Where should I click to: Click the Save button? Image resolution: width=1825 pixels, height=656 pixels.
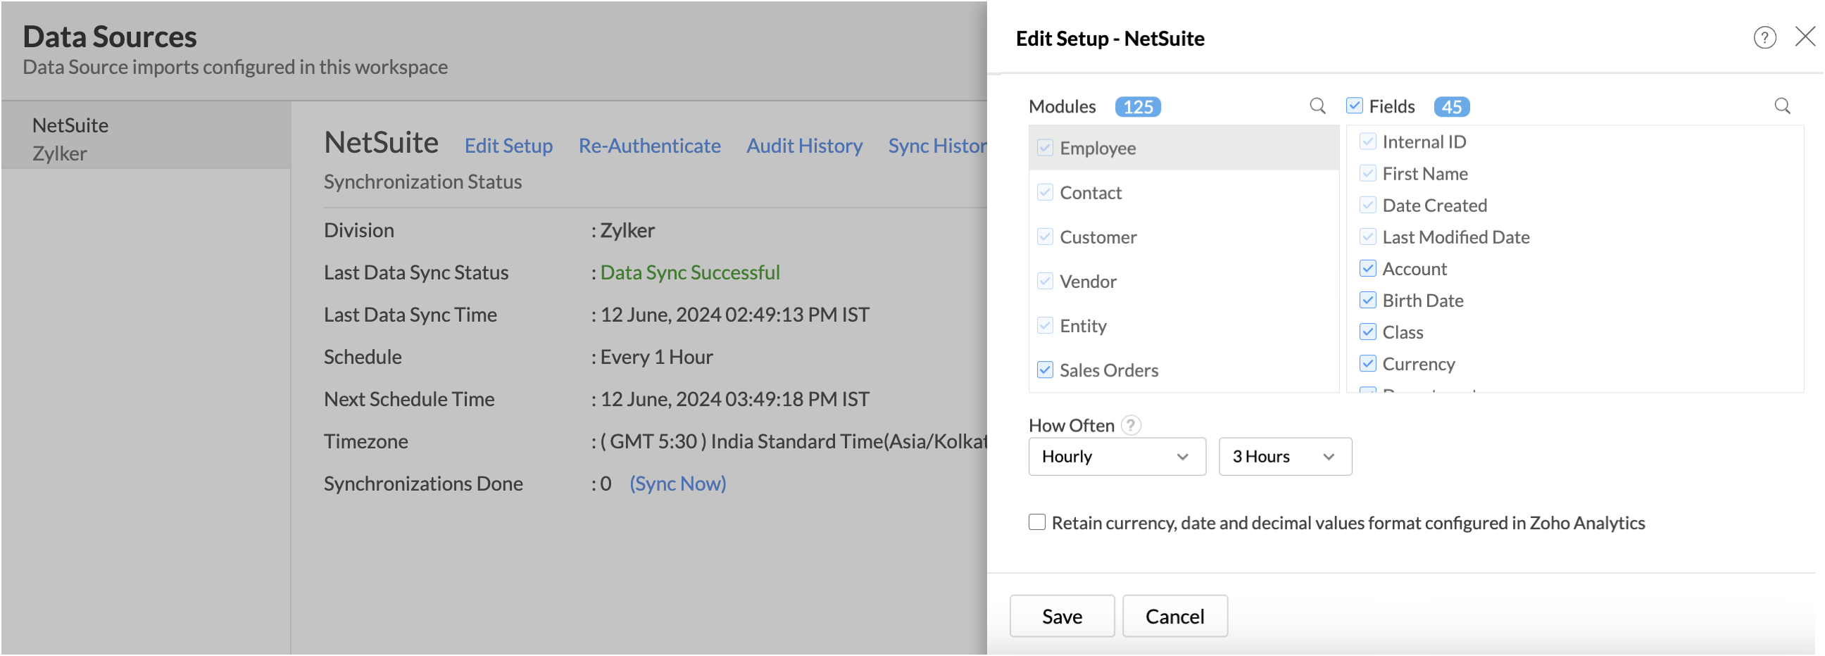pos(1061,617)
